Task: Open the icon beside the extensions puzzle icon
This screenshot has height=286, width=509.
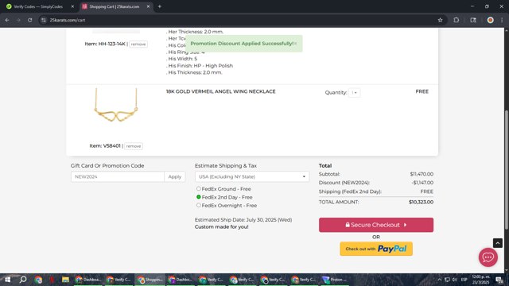Action: pos(473,20)
